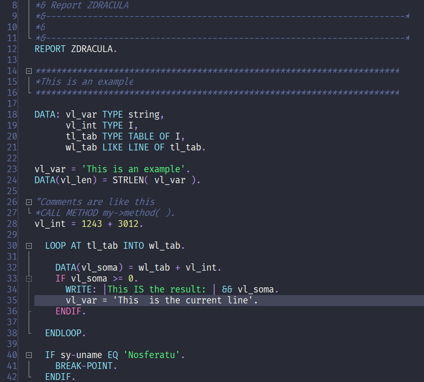Click the ENDLOOP statement
The height and width of the screenshot is (382, 424).
[x=64, y=333]
